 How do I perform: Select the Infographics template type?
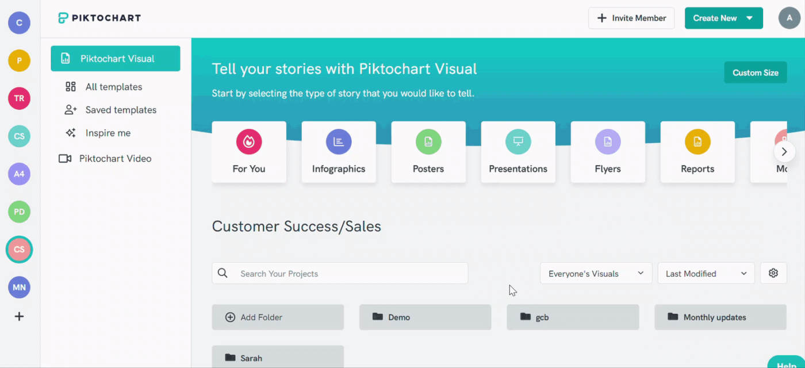point(339,152)
